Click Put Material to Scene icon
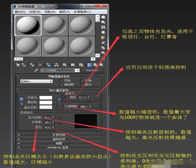The height and width of the screenshot is (168, 196). coord(24,65)
